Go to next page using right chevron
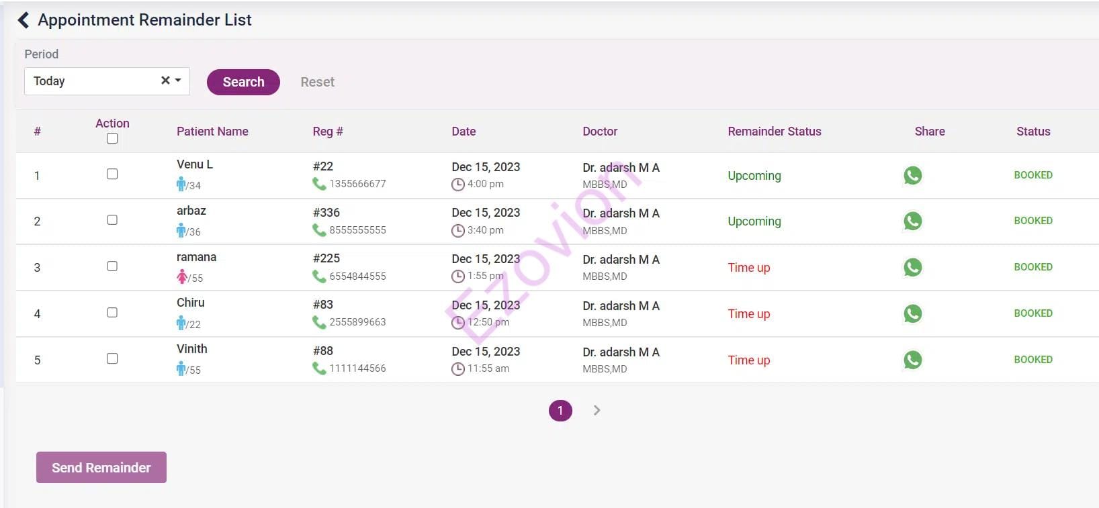 (x=597, y=410)
